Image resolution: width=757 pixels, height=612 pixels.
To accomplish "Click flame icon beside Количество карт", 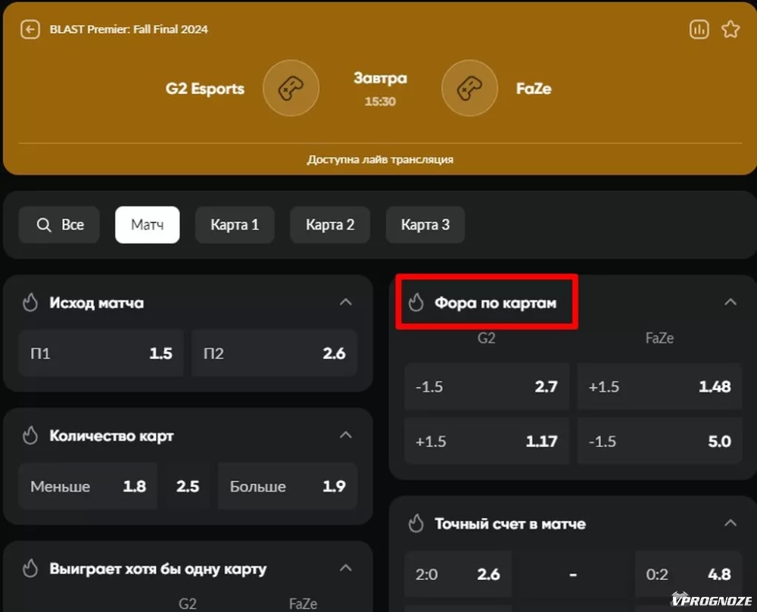I will coord(30,436).
